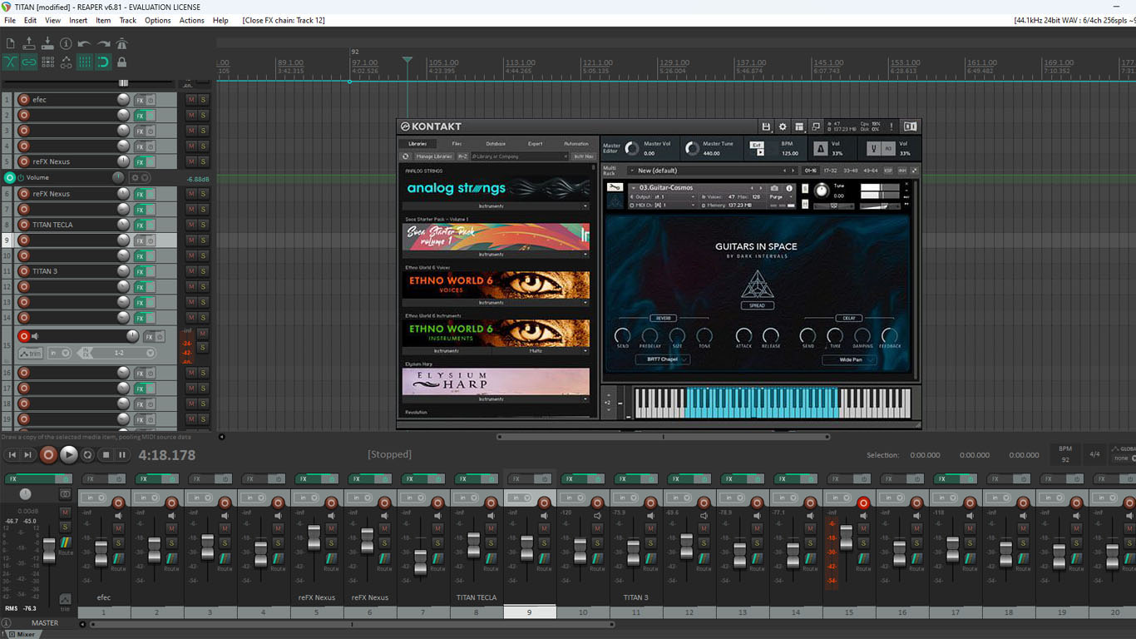Viewport: 1136px width, 639px height.
Task: Go to project start transport button
Action: click(12, 454)
